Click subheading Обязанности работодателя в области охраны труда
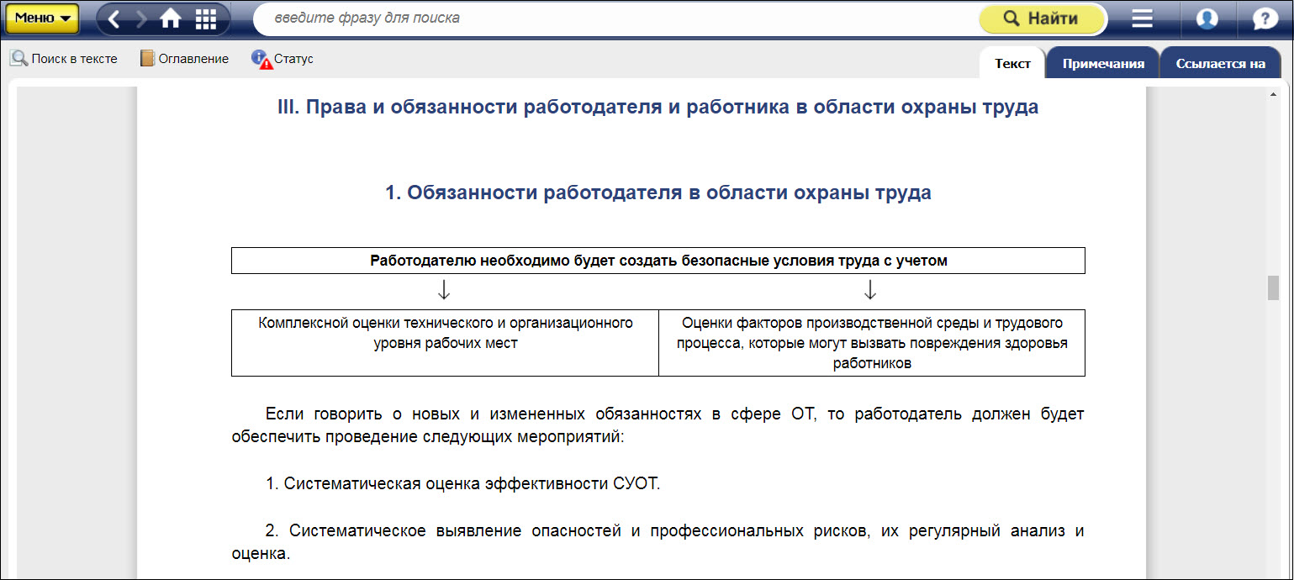Image resolution: width=1294 pixels, height=580 pixels. (658, 192)
